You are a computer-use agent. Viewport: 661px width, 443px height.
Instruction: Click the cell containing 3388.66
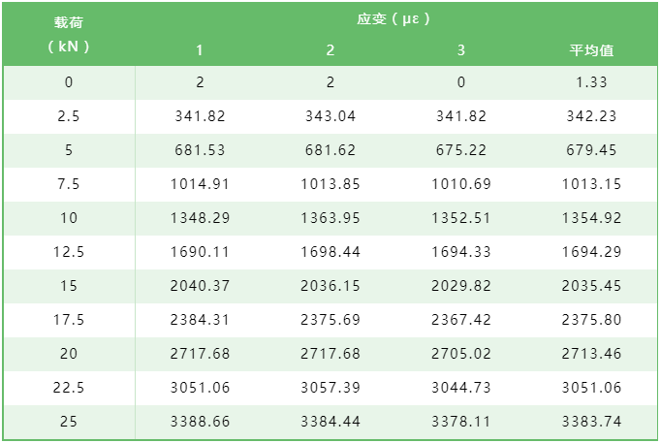click(201, 422)
